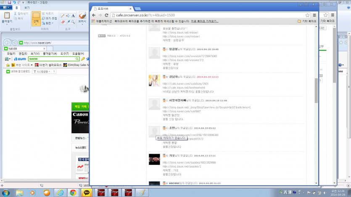The width and height of the screenshot is (351, 197).
Task: Click the Paint save icon in title bar
Action: [9, 2]
